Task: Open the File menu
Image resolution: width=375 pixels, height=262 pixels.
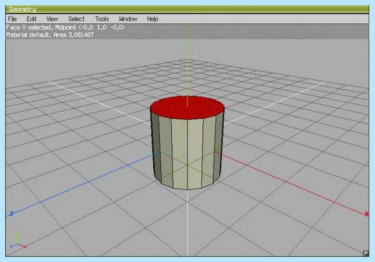Action: pos(12,19)
